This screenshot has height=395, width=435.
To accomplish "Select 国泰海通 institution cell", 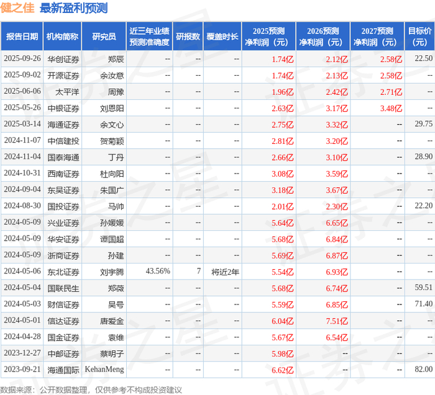I will pos(63,158).
